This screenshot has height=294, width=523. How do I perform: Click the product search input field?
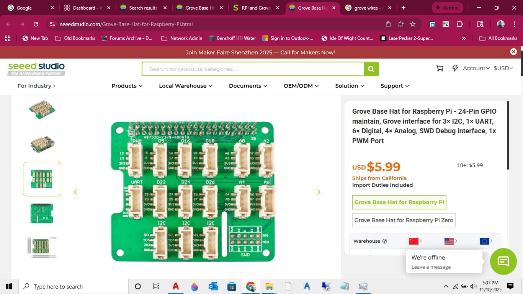(x=253, y=69)
